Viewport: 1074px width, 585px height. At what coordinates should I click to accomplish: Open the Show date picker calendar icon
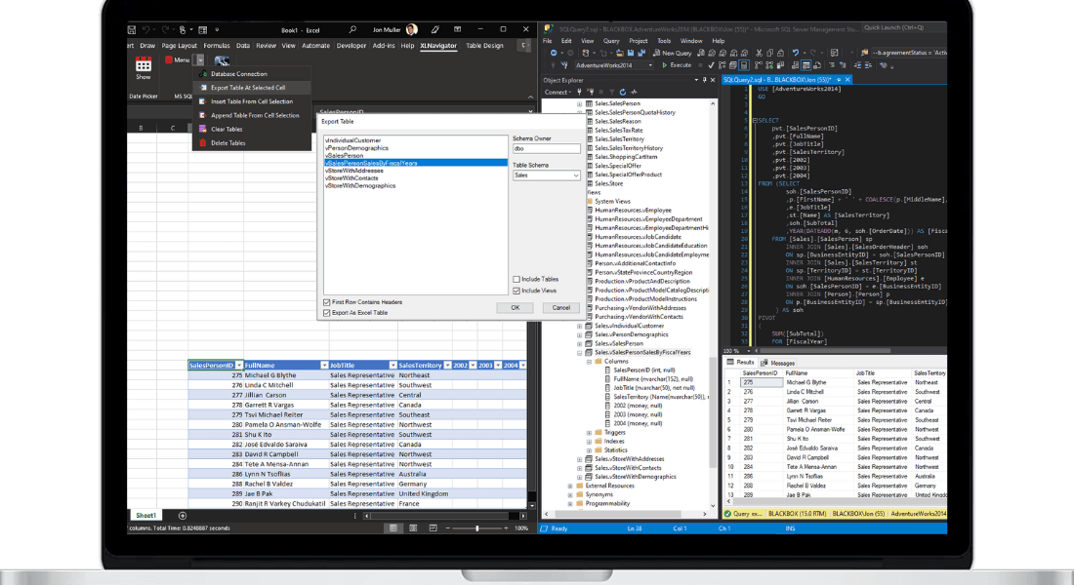(x=143, y=65)
